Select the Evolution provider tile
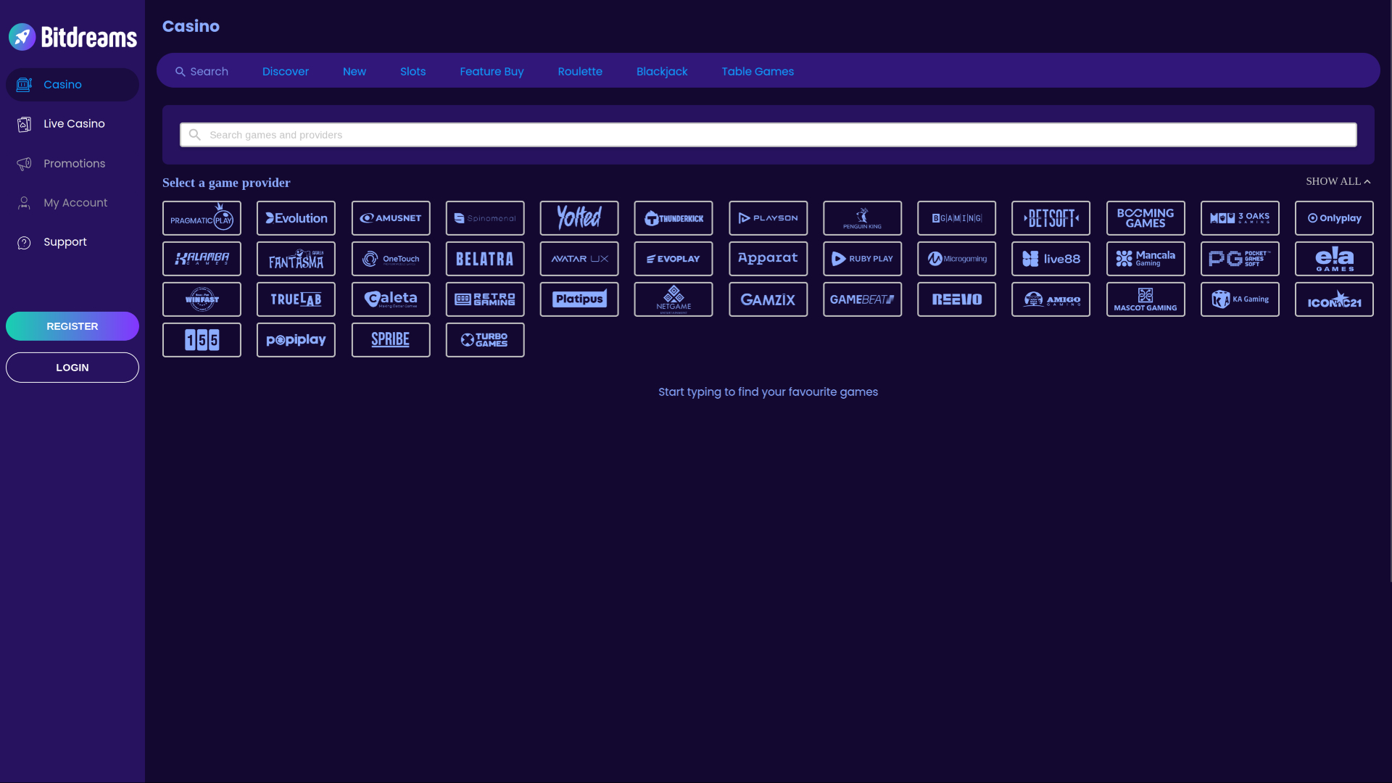 [x=296, y=217]
